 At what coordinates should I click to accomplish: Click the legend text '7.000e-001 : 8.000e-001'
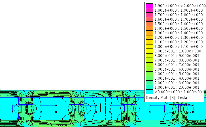[177, 60]
